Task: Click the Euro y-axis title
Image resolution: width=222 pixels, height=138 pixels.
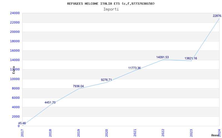Action: pyautogui.click(x=14, y=70)
